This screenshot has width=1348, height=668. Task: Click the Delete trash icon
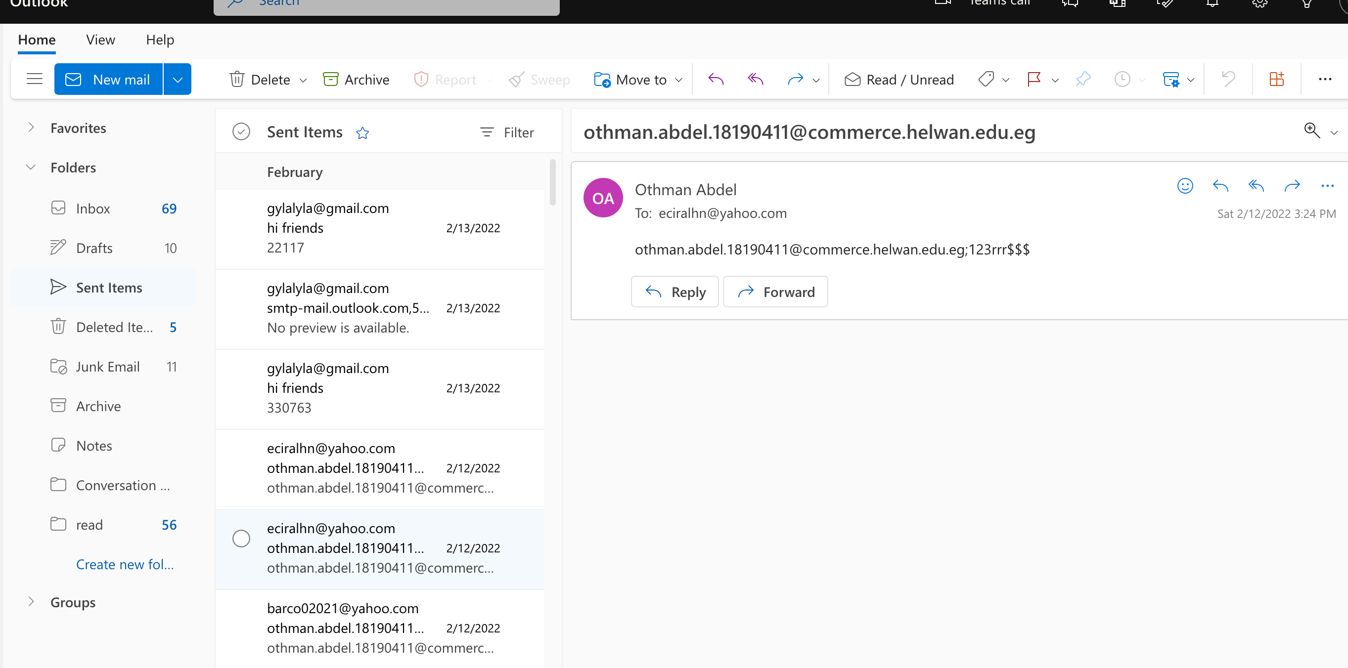point(237,80)
